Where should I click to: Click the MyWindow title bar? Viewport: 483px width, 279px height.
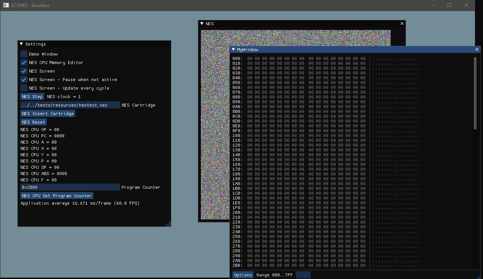tap(355, 49)
